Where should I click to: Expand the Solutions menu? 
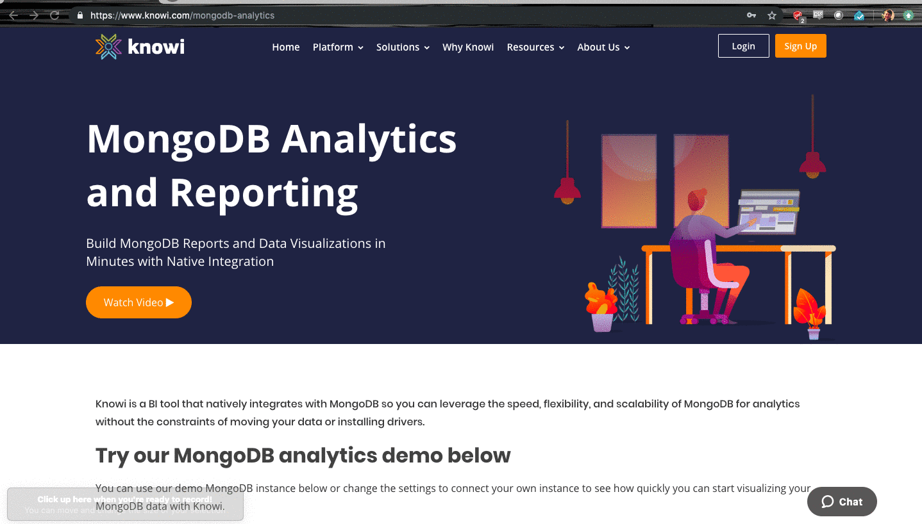tap(403, 47)
